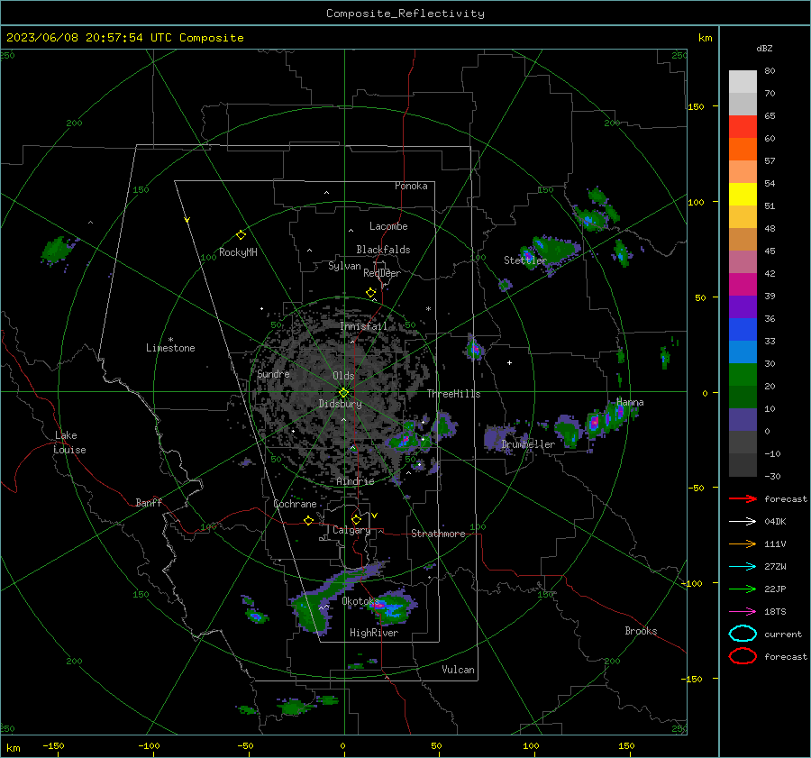Click the Brooks city label
This screenshot has height=758, width=811.
point(641,631)
